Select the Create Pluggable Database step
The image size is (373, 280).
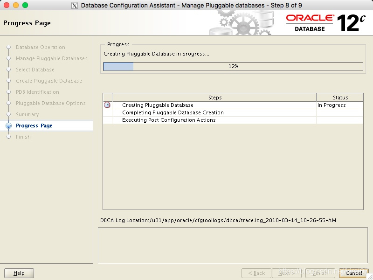pos(49,81)
